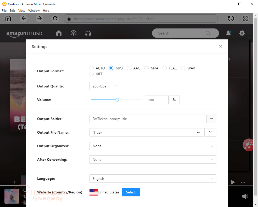
Task: Open the Amazon Music podcasts icon
Action: pos(73,33)
